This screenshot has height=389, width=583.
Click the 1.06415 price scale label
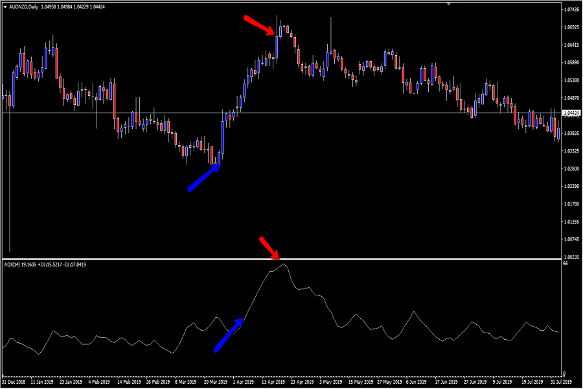(572, 45)
